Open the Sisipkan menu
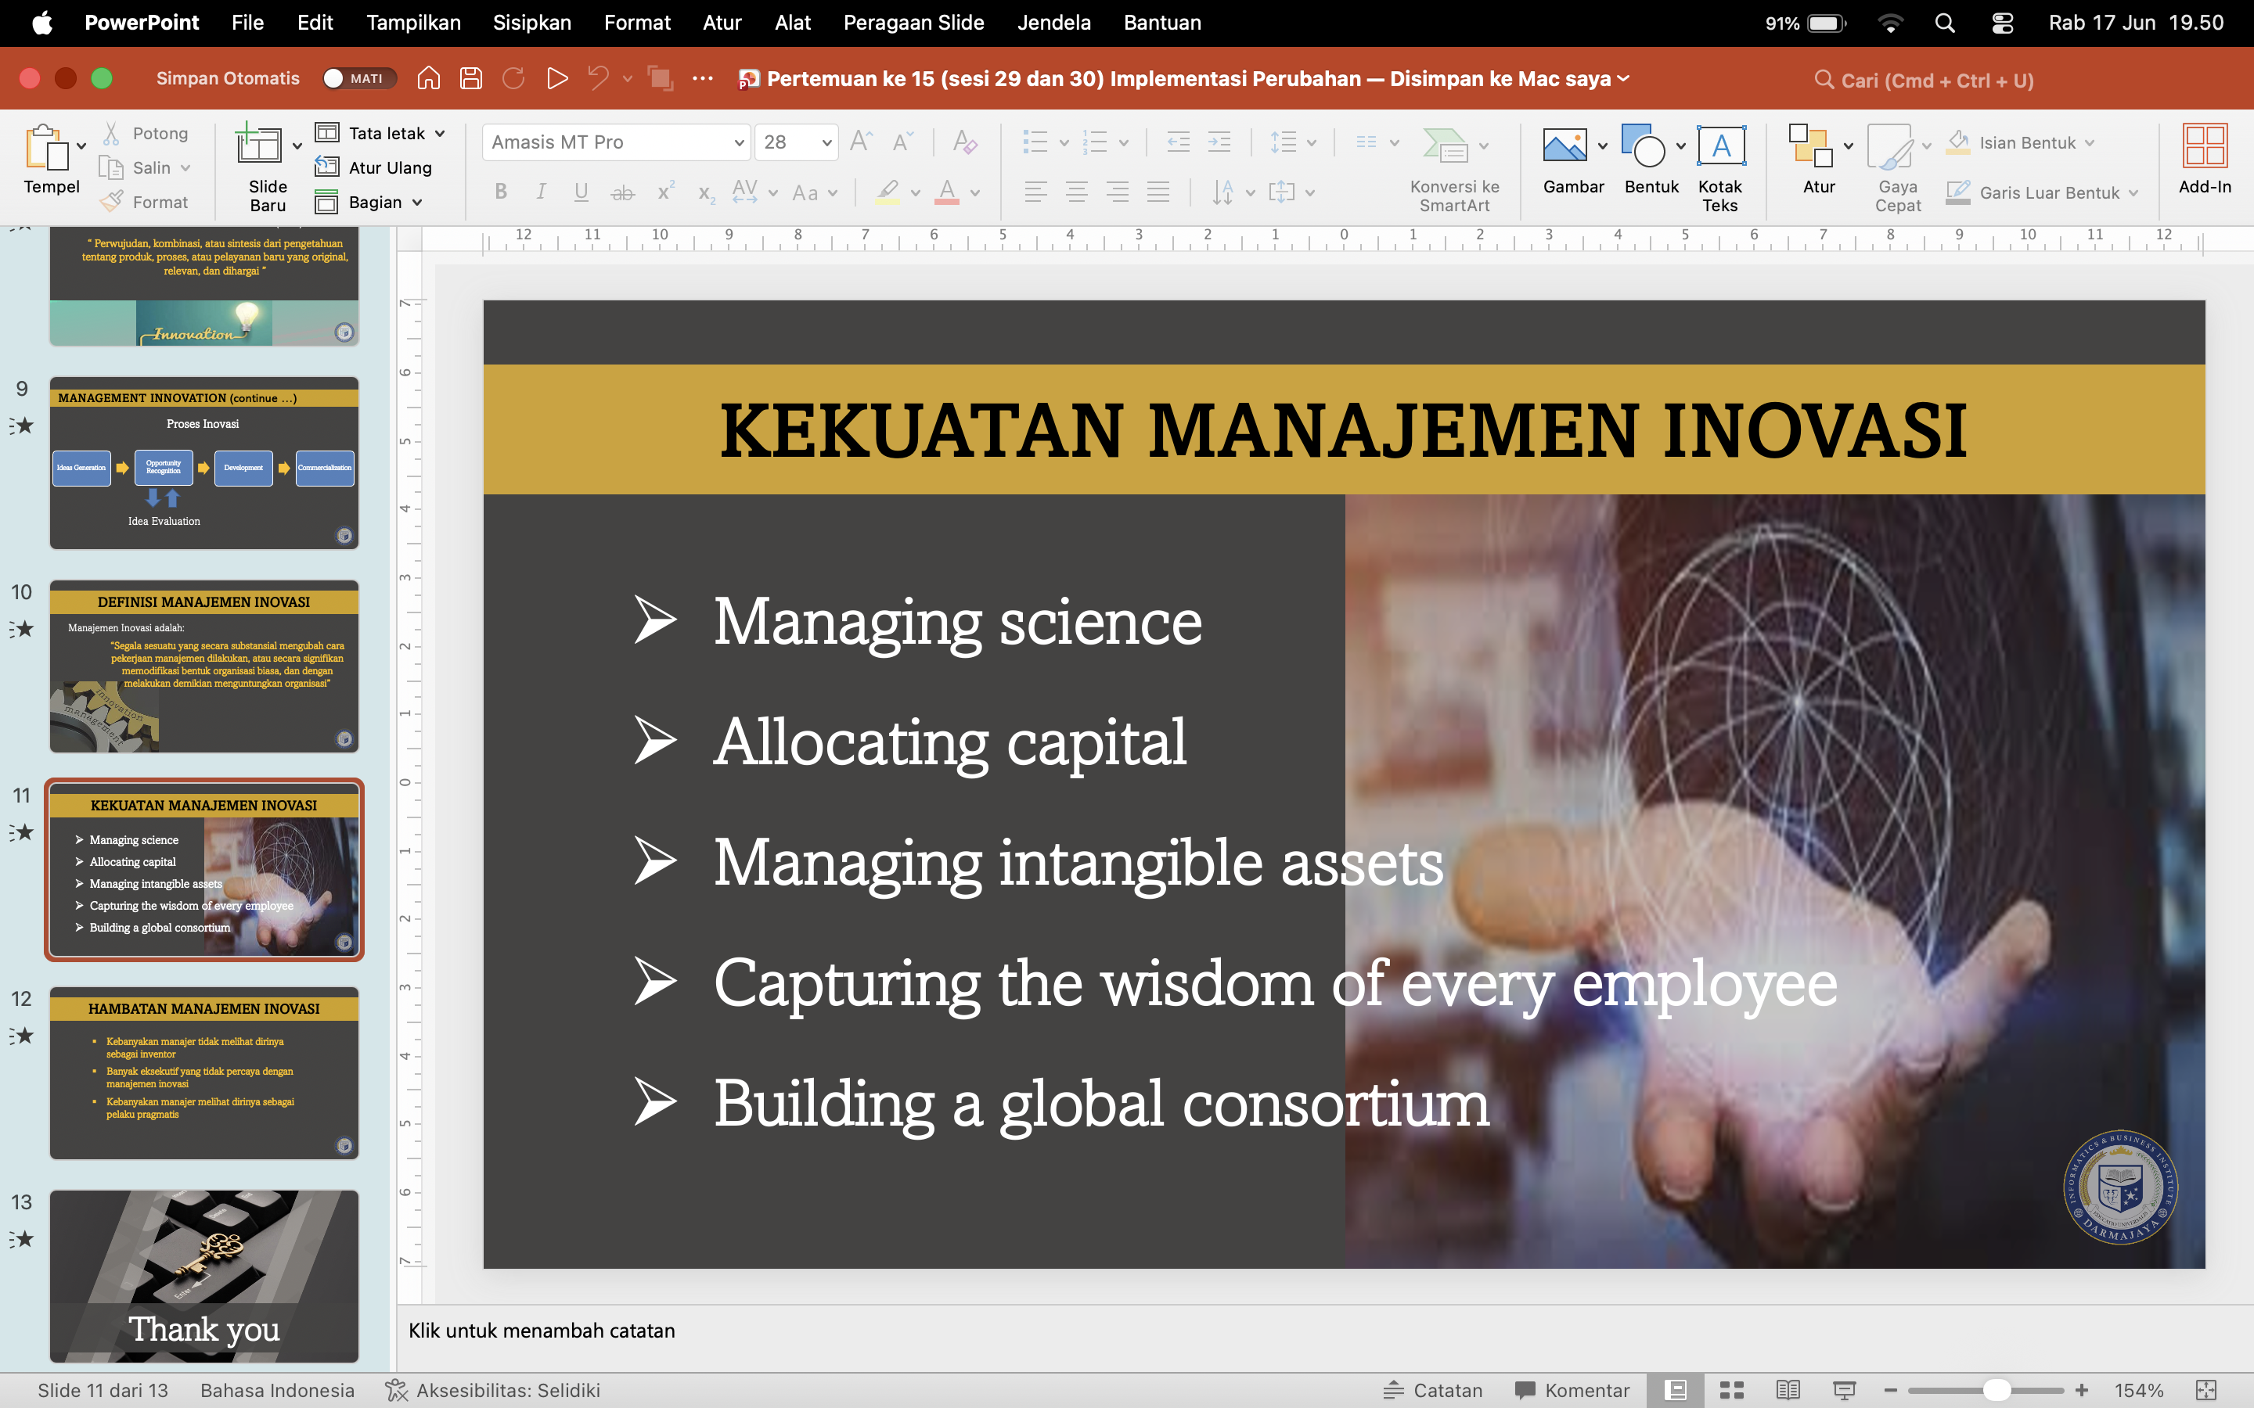This screenshot has height=1408, width=2254. tap(532, 23)
